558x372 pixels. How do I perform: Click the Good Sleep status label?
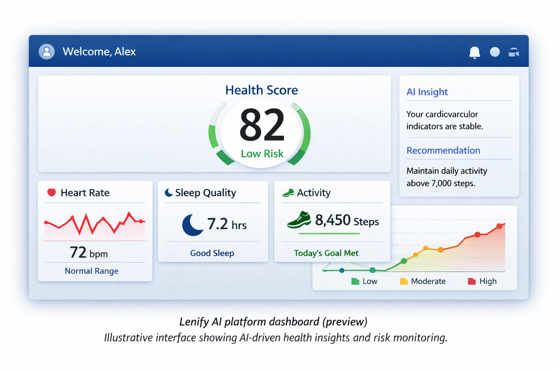(x=212, y=253)
